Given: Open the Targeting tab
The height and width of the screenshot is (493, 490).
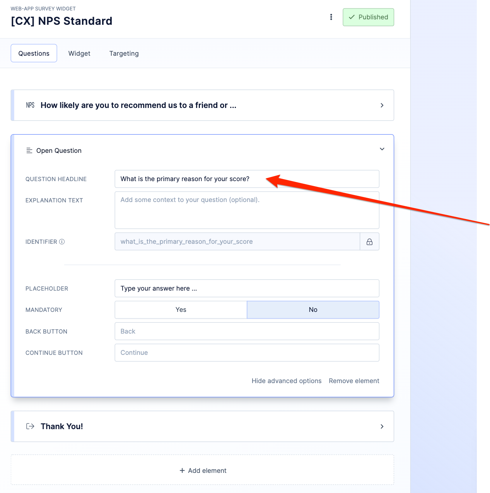Looking at the screenshot, I should pyautogui.click(x=124, y=53).
